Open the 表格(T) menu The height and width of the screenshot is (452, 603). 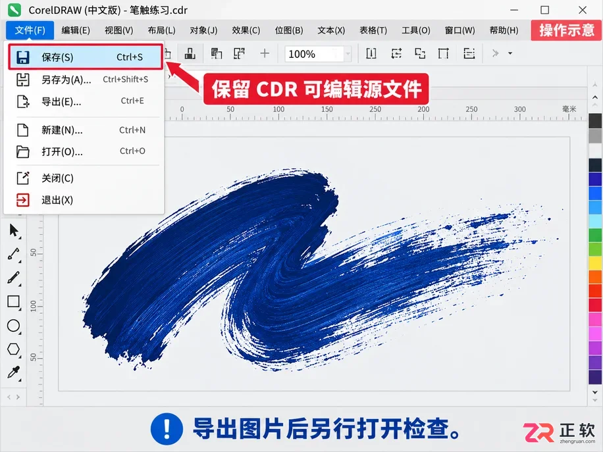[373, 30]
